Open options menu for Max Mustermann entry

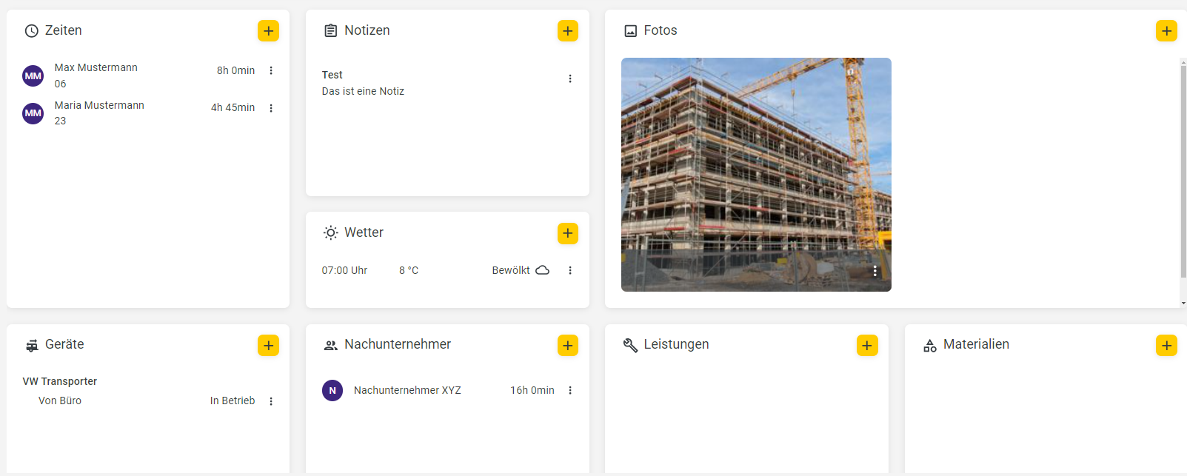tap(271, 70)
